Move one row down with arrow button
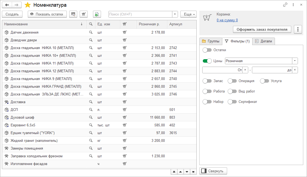Screen dimensions: 307x177 coord(187,172)
